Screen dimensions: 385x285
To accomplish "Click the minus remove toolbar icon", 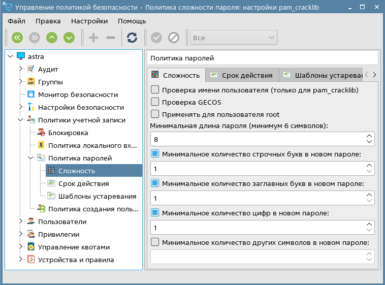I will coord(111,38).
